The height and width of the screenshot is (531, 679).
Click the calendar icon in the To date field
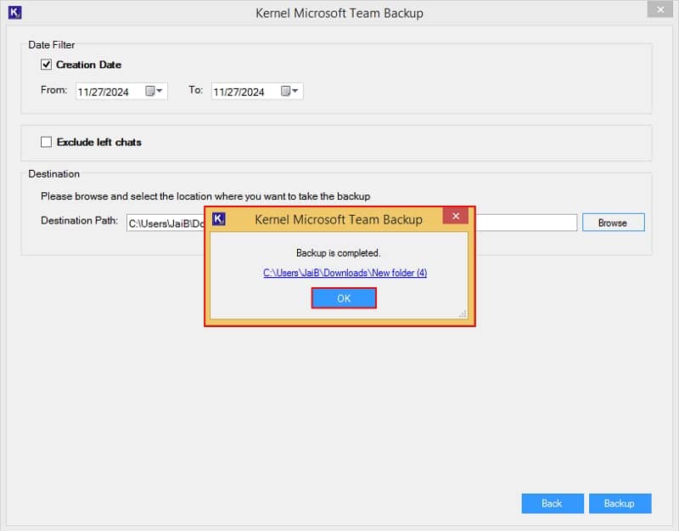coord(286,92)
